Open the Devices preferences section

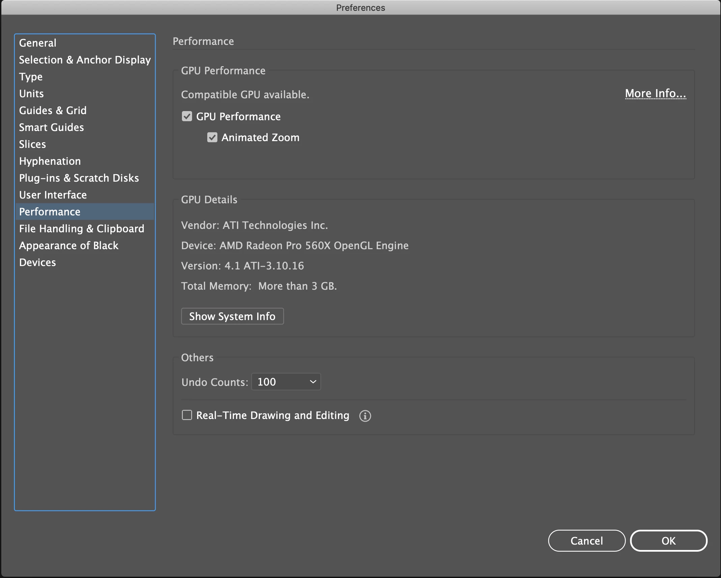37,262
